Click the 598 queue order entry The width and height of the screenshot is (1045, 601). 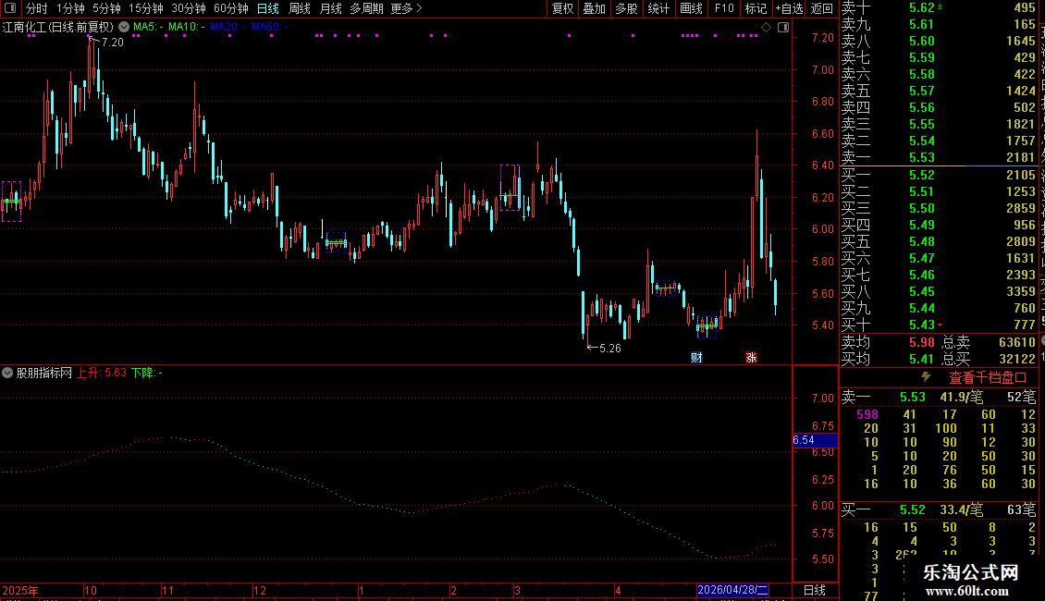[867, 414]
